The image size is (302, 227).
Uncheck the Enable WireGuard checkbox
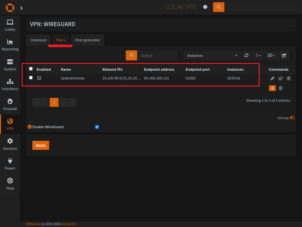[x=97, y=127]
